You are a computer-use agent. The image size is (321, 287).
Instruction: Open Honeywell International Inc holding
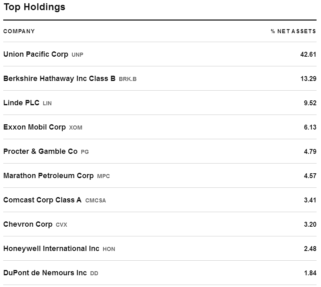coord(51,249)
